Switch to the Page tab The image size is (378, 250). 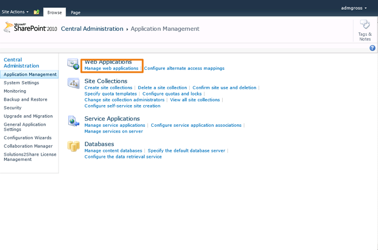click(76, 13)
